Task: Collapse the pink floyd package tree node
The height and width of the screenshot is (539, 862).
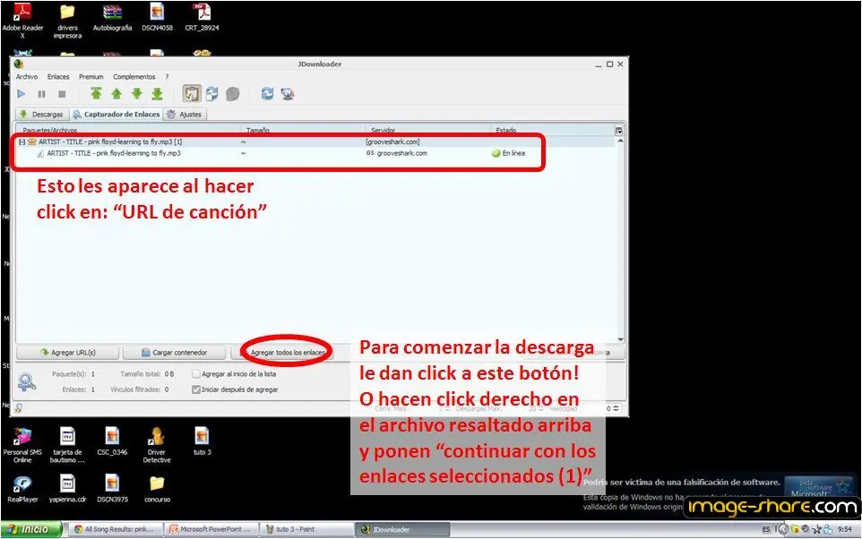Action: [22, 141]
